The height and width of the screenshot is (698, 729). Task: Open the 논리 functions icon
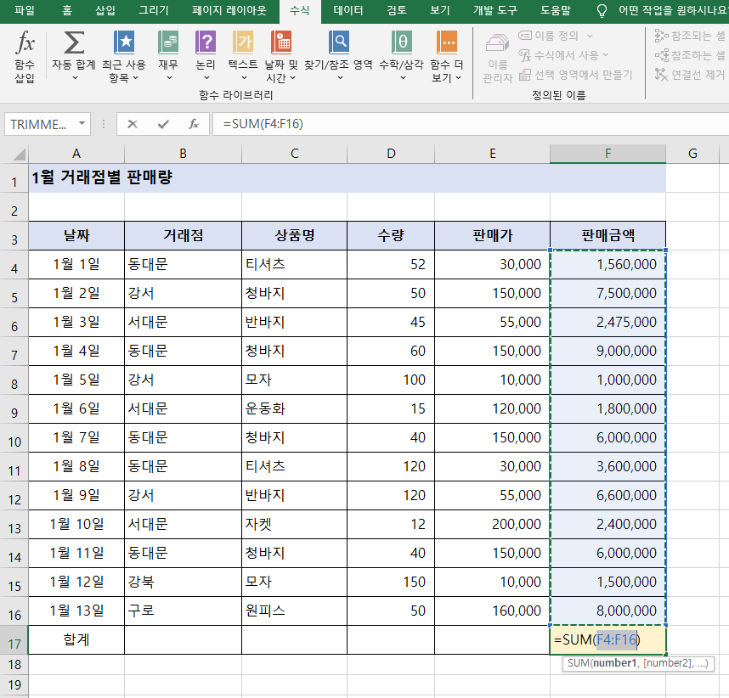[x=206, y=42]
